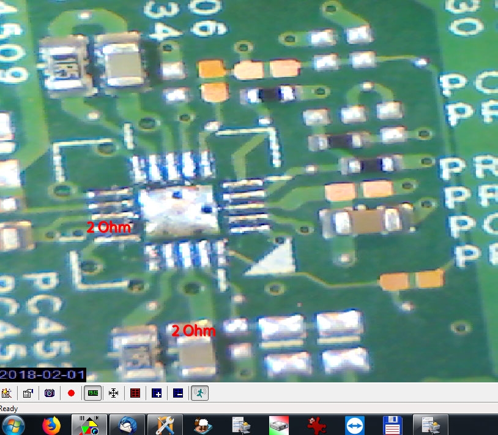
Task: Open TeamViewer from the taskbar
Action: point(354,425)
